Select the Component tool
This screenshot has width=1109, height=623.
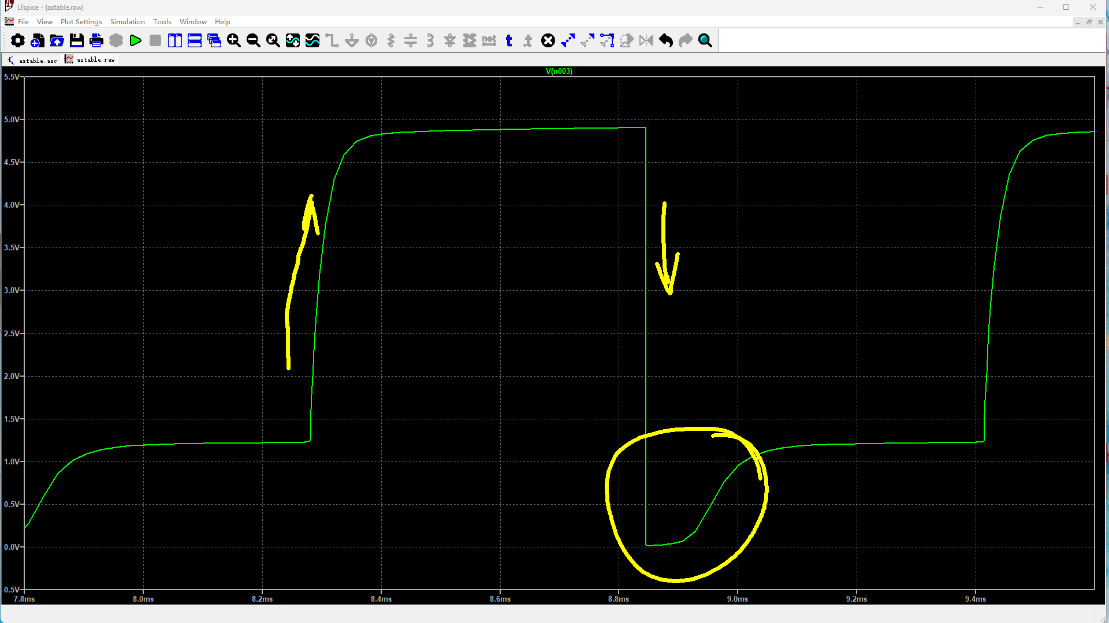[x=470, y=40]
